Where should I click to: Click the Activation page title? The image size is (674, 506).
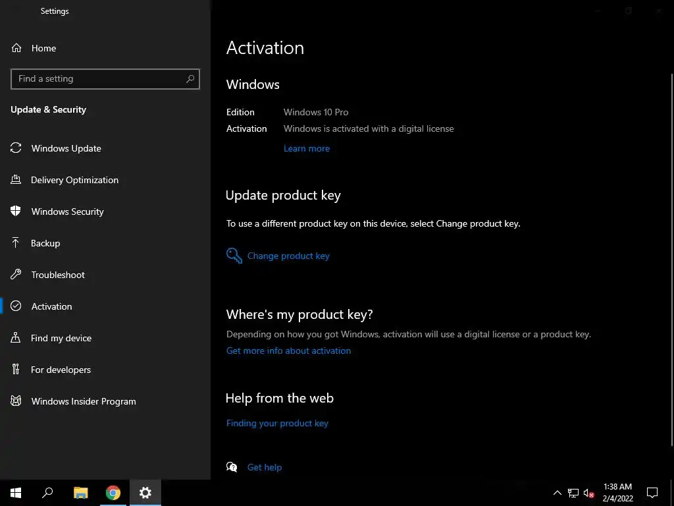265,47
